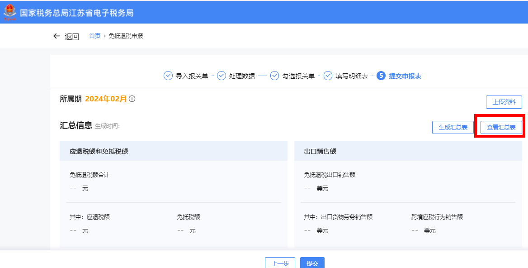Click the checkmark icon before 勾选报关单

(274, 76)
